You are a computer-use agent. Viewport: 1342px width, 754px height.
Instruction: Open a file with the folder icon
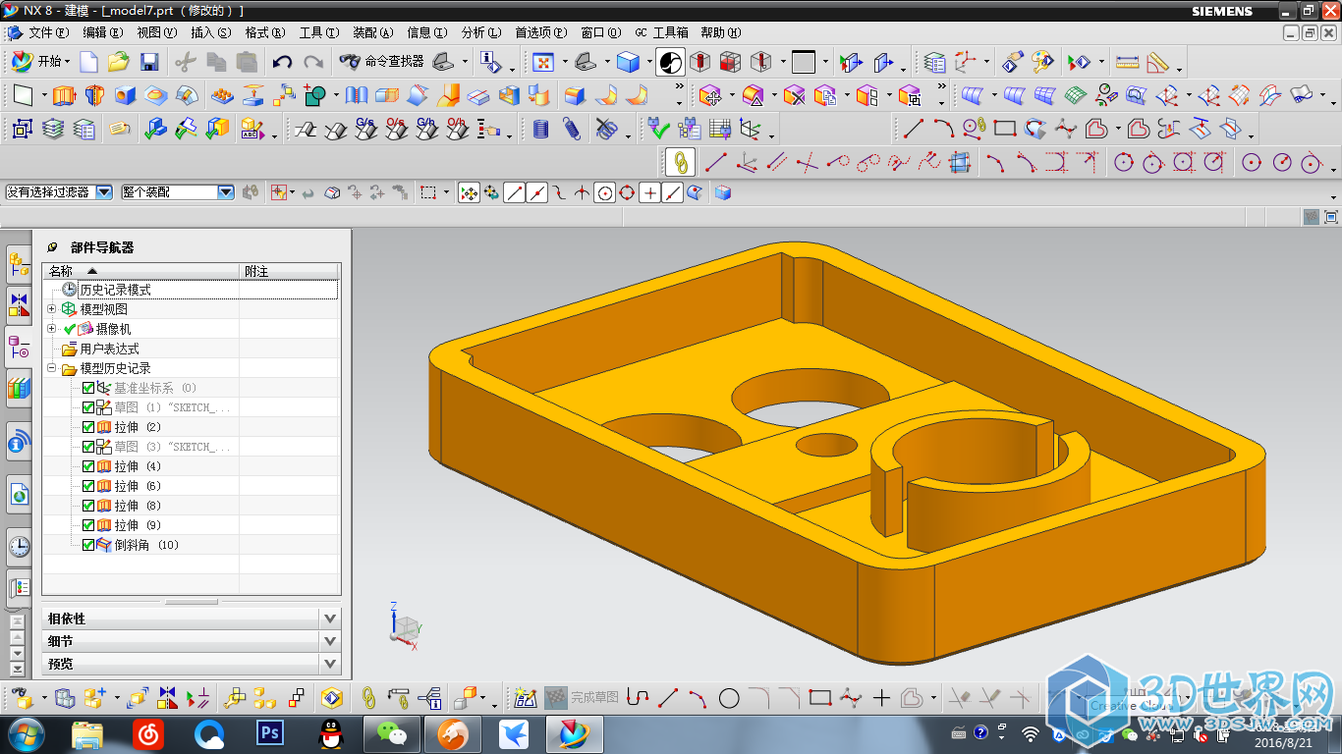[x=119, y=62]
